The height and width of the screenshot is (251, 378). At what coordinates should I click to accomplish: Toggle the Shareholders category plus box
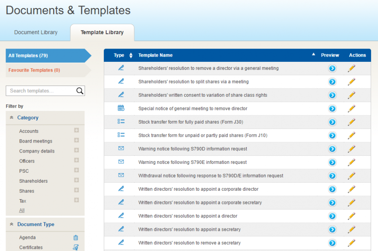[76, 181]
